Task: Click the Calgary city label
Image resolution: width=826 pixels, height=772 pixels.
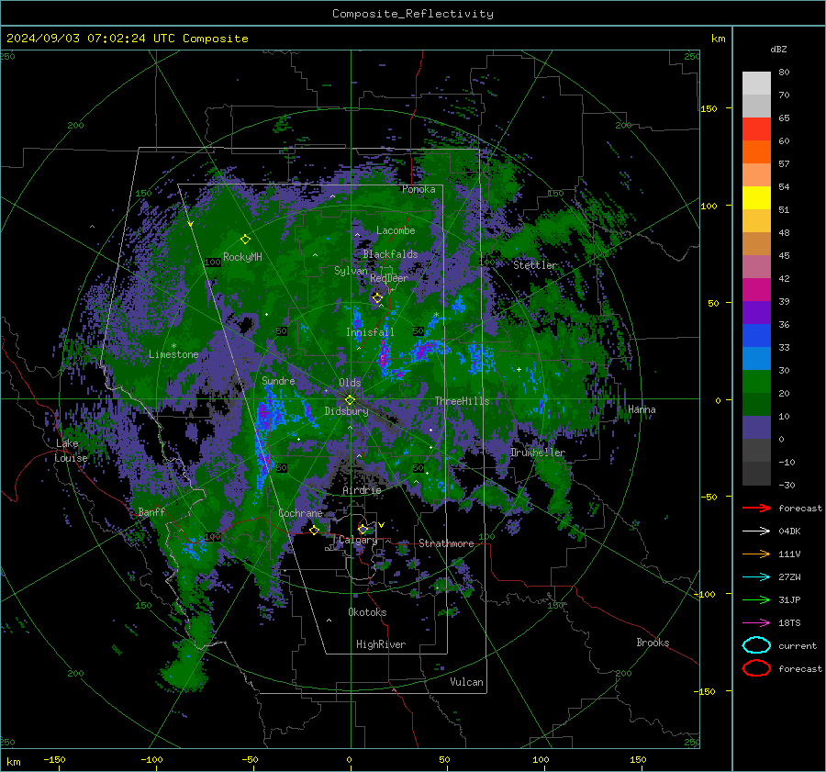Action: pyautogui.click(x=358, y=540)
